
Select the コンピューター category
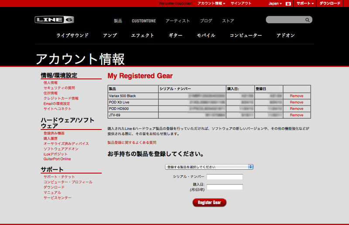point(246,35)
